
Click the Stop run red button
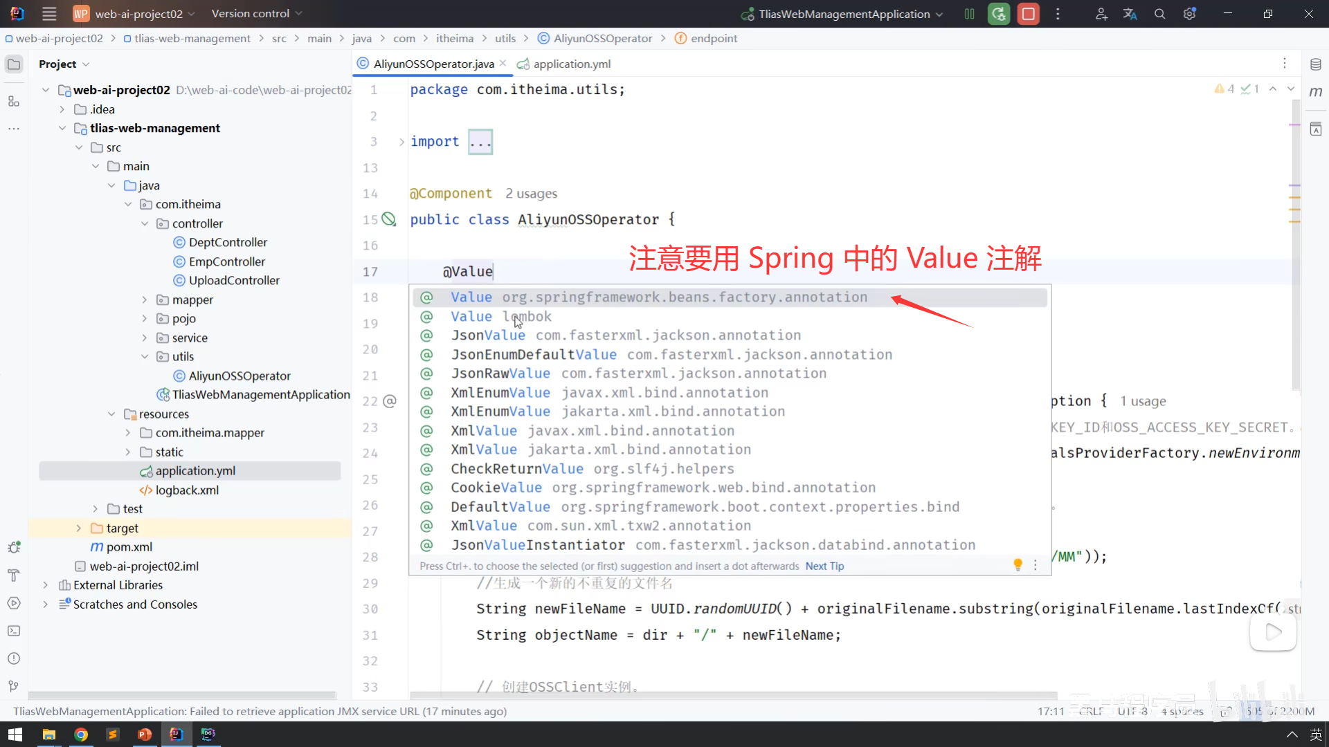[1029, 14]
